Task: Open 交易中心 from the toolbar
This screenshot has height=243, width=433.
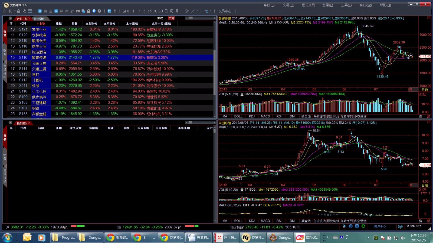Action: click(225, 11)
